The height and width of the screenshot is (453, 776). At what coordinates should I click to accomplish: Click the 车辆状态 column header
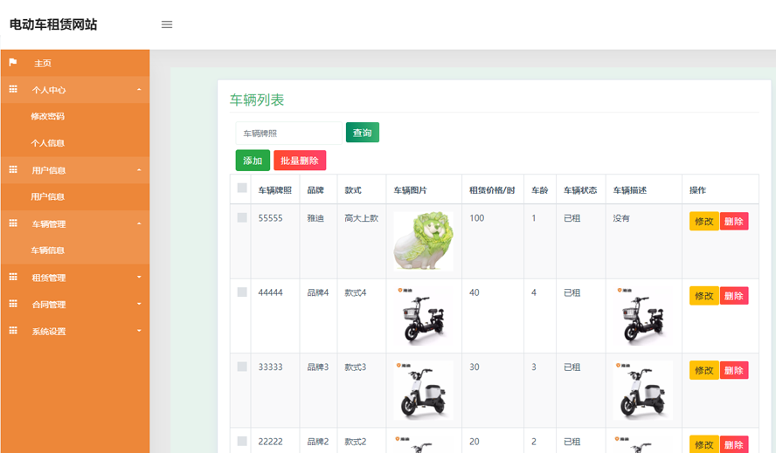click(580, 190)
